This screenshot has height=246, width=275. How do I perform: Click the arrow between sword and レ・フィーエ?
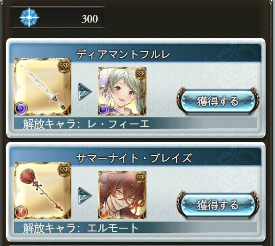tap(84, 92)
